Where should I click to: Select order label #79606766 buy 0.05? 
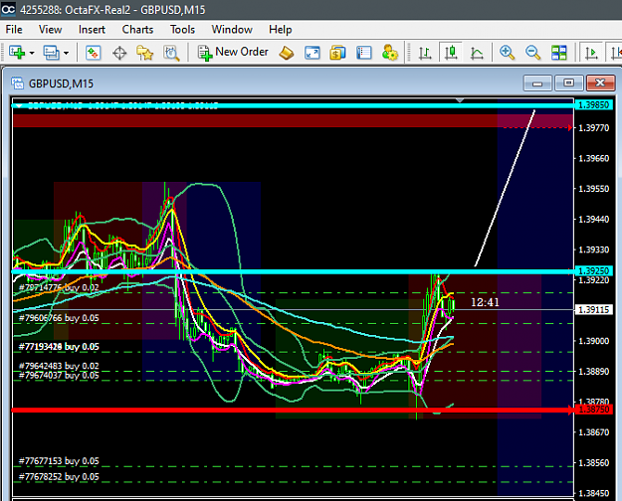[x=59, y=318]
